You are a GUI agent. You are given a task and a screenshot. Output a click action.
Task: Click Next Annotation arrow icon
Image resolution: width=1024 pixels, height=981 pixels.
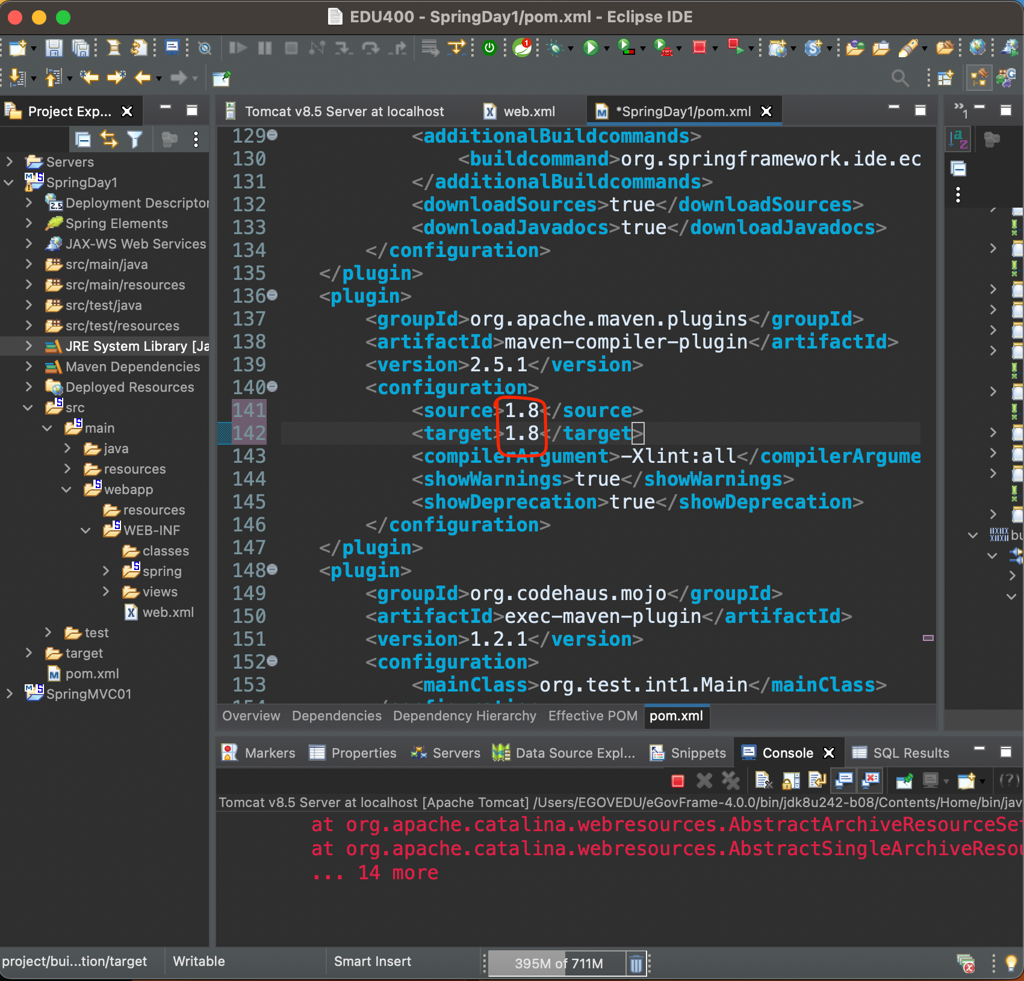pos(17,78)
